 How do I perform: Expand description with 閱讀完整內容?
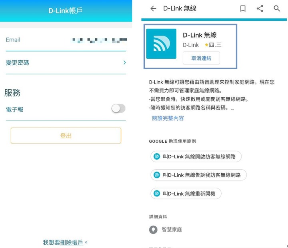pyautogui.click(x=168, y=118)
